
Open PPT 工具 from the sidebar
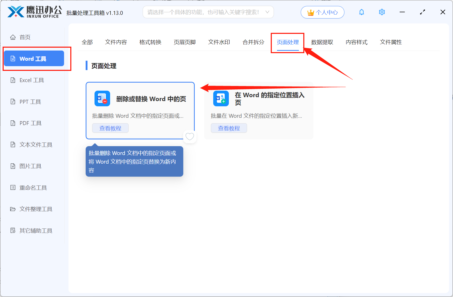click(30, 102)
